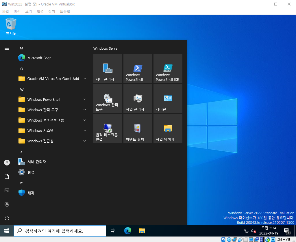Viewport: 296px width, 242px height.
Task: Open the 작업 관리자 tile
Action: (138, 99)
